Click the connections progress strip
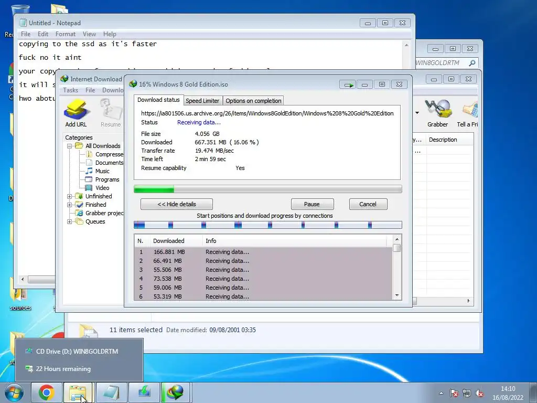The width and height of the screenshot is (537, 403). point(268,225)
